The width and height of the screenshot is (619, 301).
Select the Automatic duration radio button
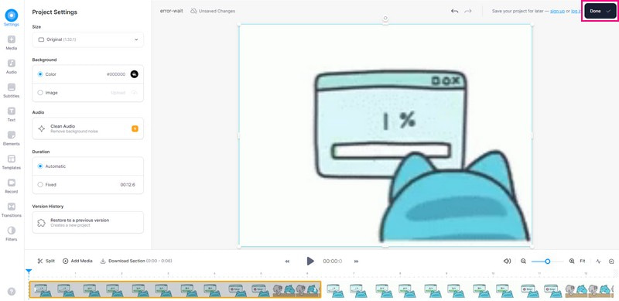[x=40, y=166]
